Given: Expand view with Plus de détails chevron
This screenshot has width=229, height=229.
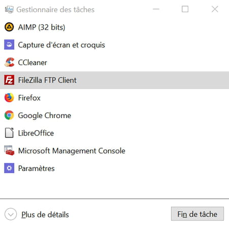Looking at the screenshot, I should (11, 214).
